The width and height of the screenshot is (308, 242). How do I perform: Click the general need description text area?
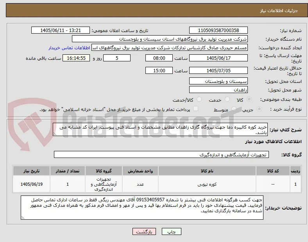(x=160, y=130)
